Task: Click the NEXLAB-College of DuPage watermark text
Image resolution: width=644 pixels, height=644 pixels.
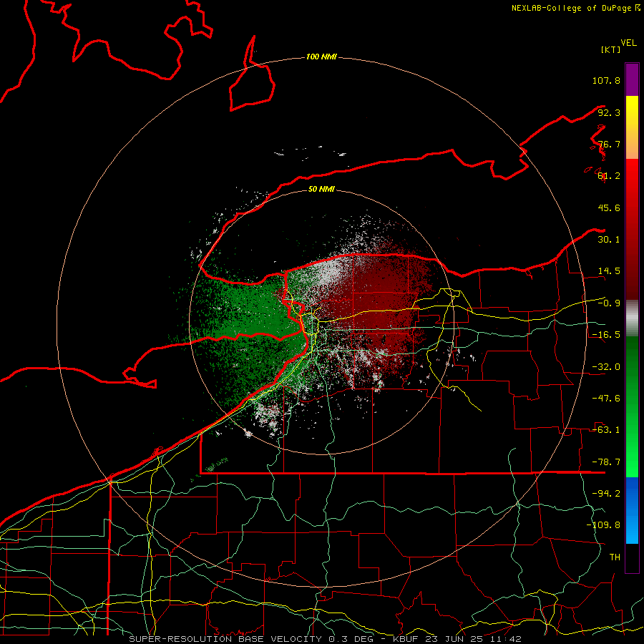Action: tap(575, 8)
